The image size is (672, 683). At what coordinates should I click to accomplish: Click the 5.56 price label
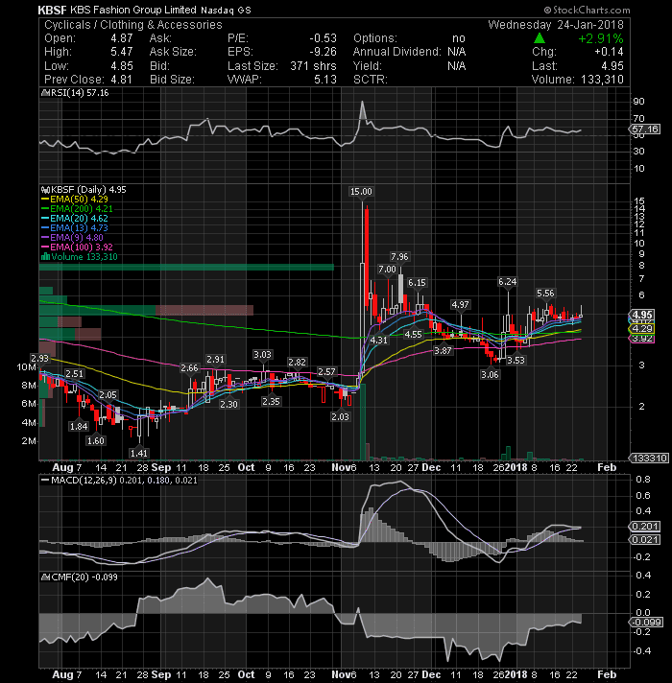(545, 294)
